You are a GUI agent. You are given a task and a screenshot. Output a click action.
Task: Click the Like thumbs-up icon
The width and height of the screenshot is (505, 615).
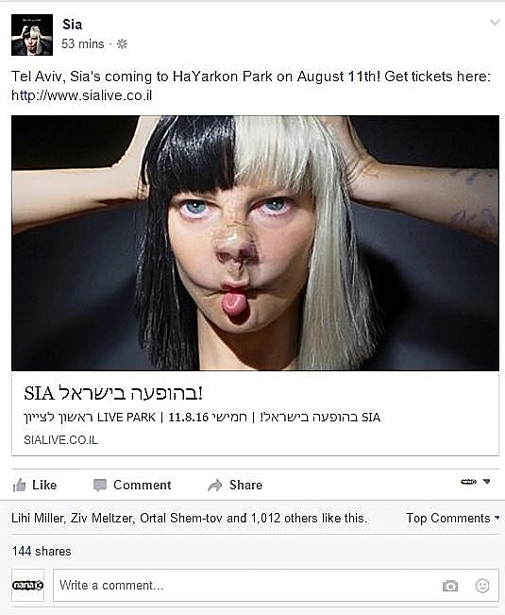[x=19, y=486]
